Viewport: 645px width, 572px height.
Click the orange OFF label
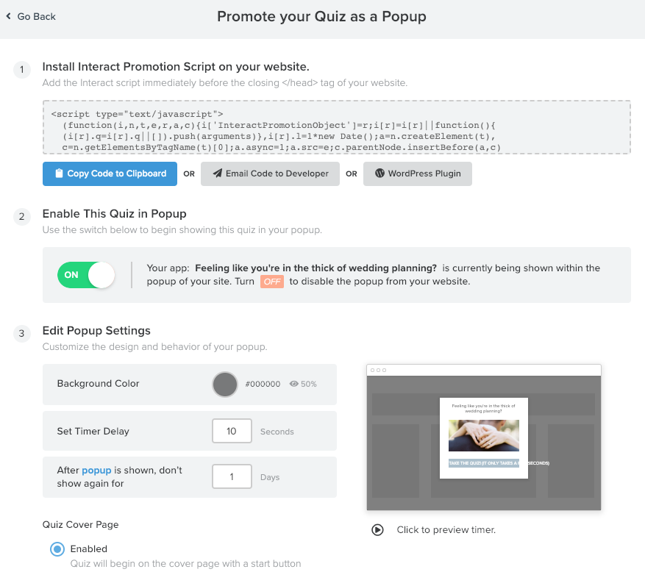272,282
